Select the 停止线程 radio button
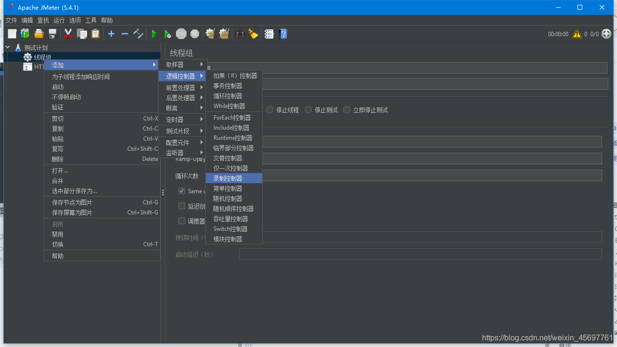Screen dimensions: 617x347 [x=270, y=110]
